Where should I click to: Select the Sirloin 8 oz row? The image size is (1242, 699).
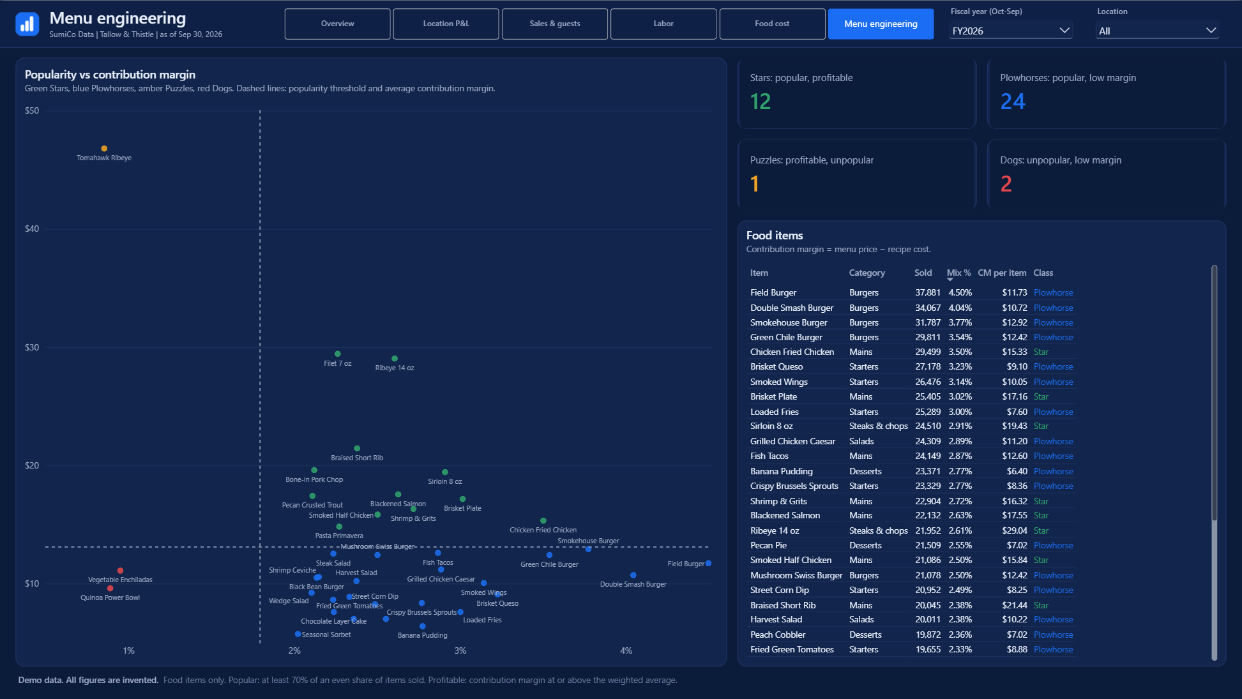pyautogui.click(x=912, y=426)
